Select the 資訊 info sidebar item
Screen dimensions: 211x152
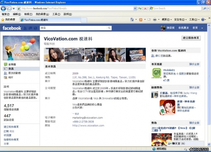click(x=21, y=69)
